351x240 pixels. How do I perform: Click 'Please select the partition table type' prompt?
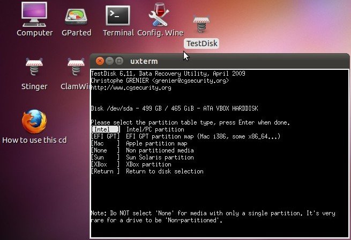coord(190,122)
